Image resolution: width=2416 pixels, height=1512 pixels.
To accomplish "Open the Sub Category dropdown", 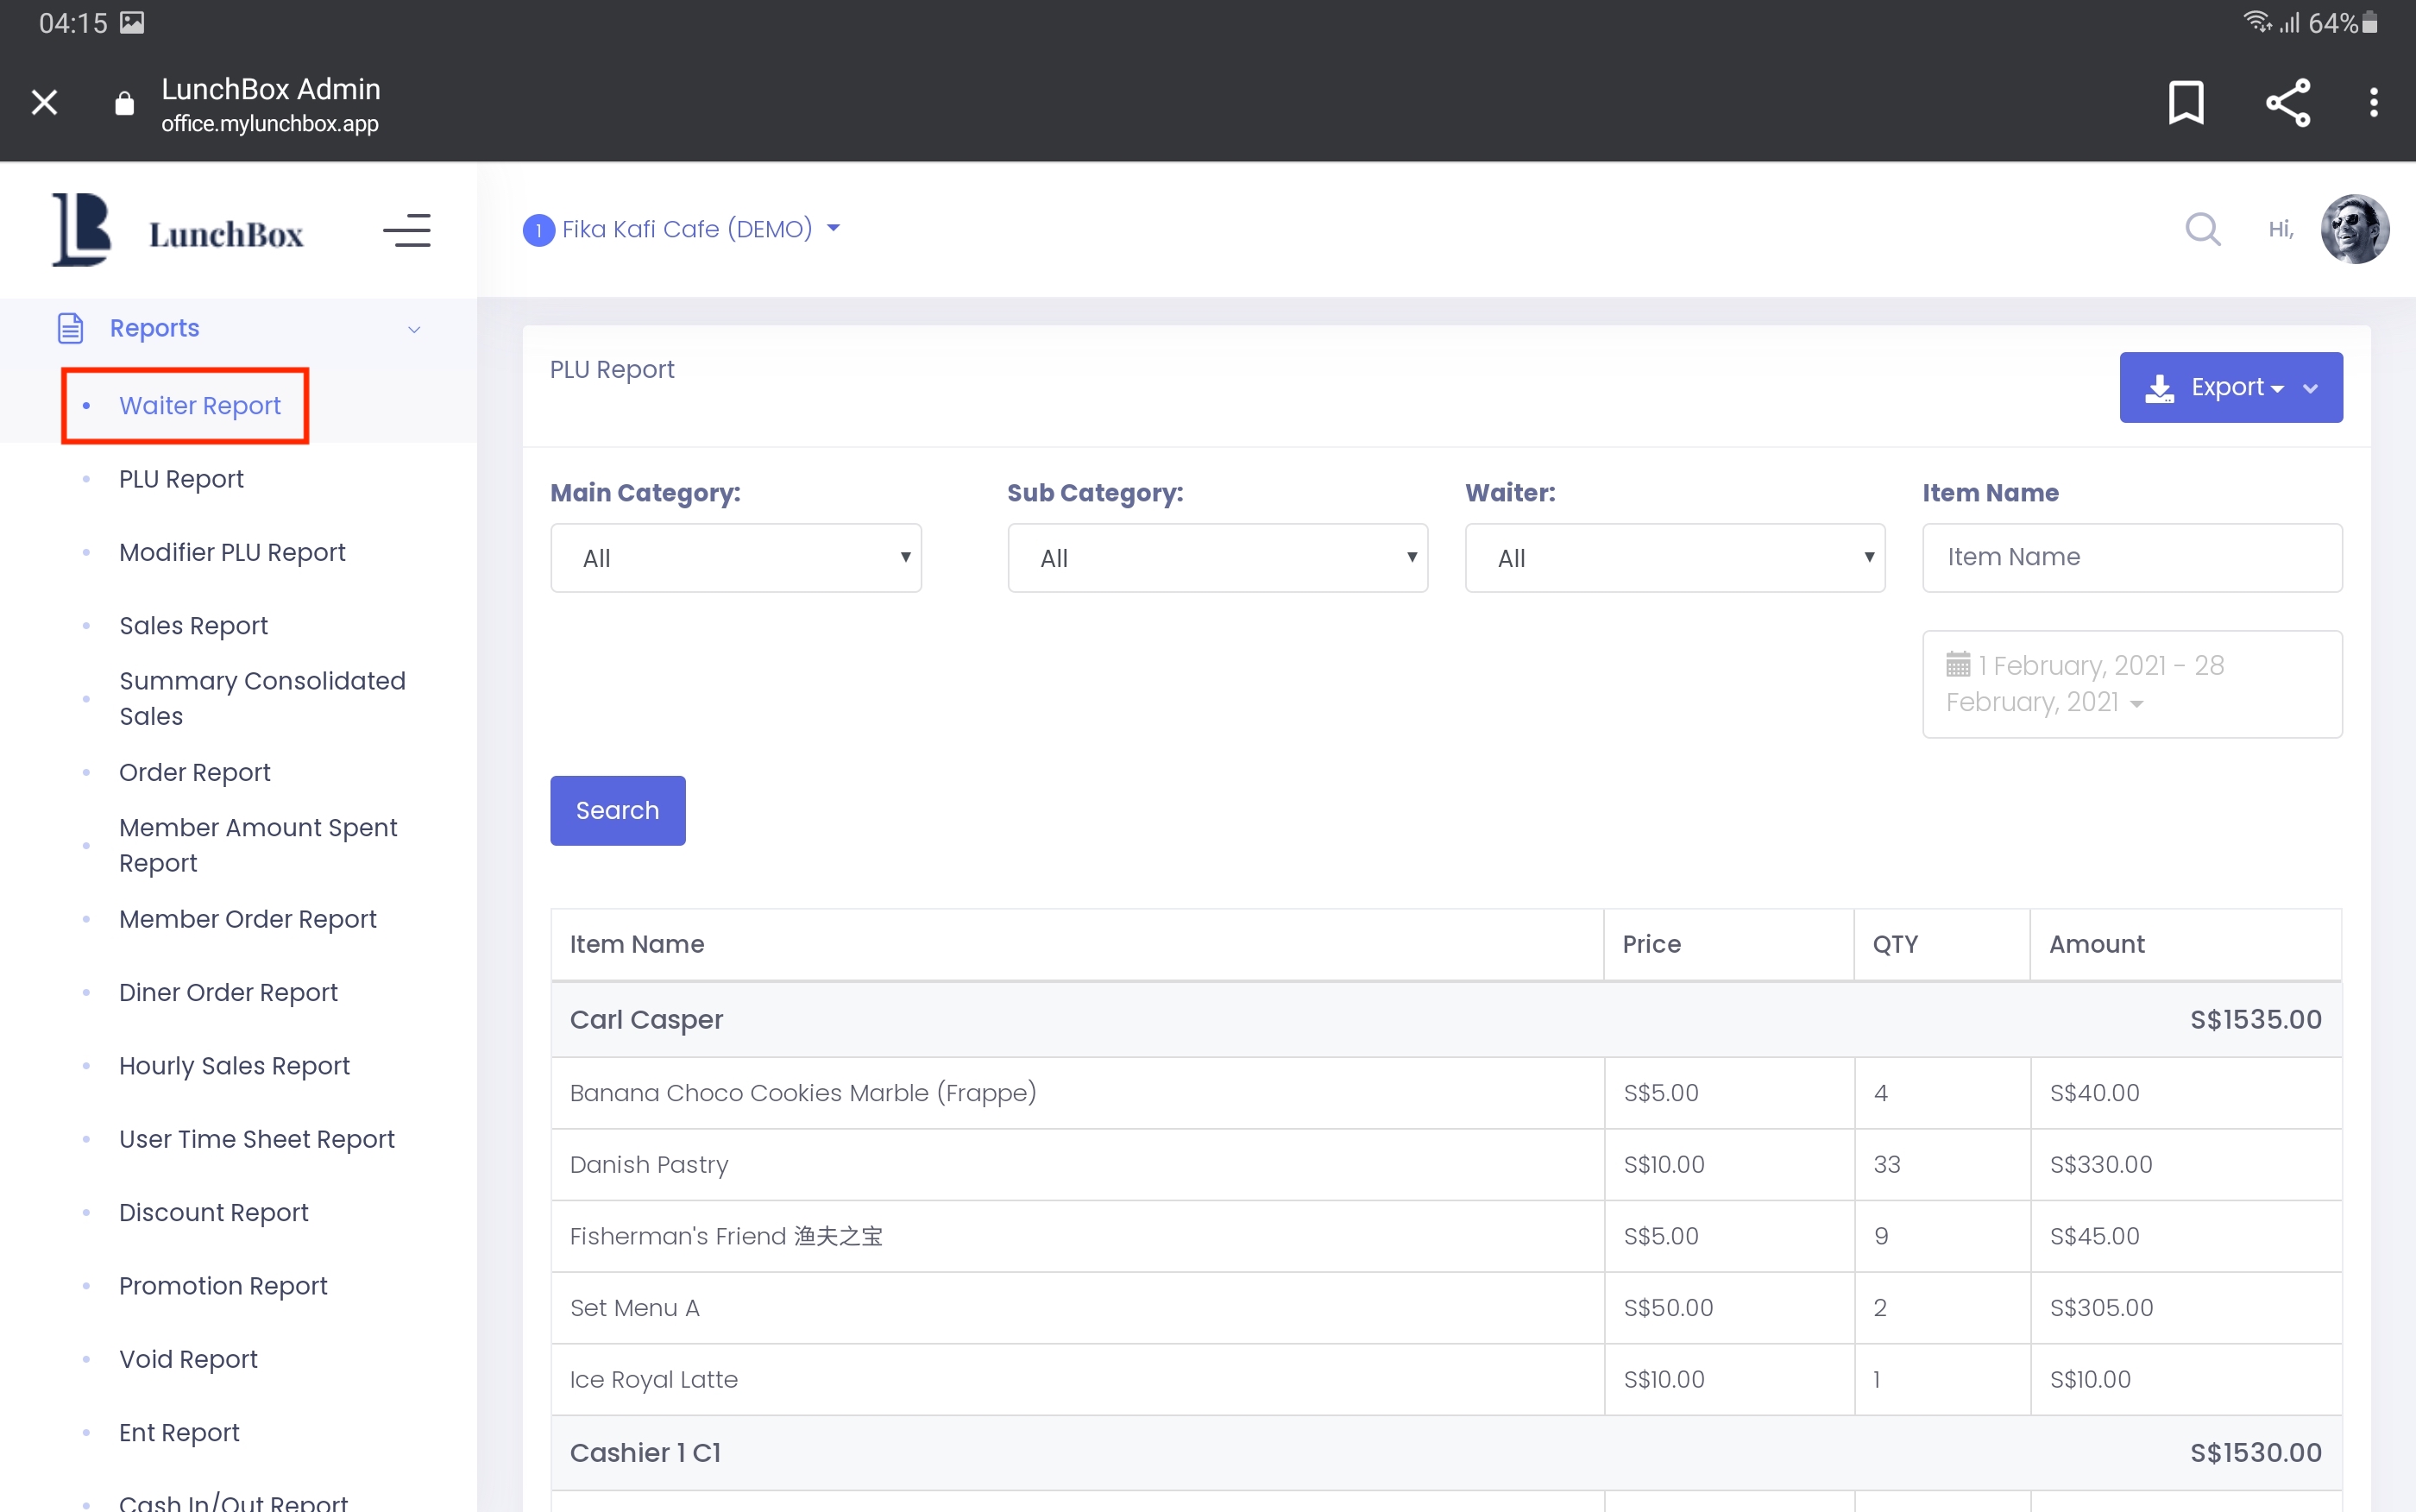I will [1217, 558].
